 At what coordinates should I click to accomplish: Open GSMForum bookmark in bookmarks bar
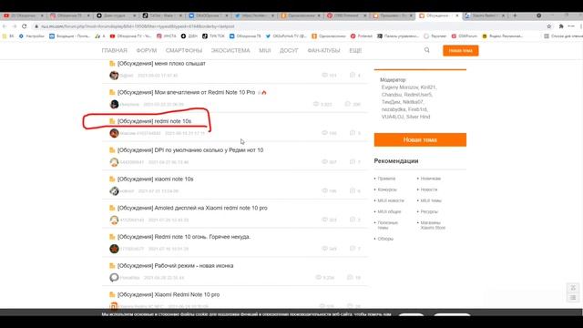pyautogui.click(x=465, y=36)
